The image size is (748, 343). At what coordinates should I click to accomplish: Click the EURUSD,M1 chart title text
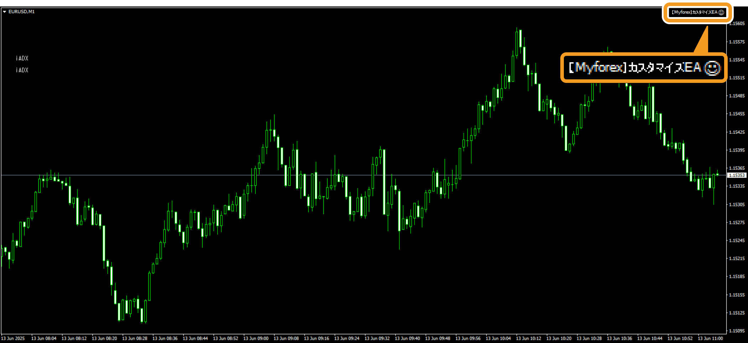tap(21, 12)
